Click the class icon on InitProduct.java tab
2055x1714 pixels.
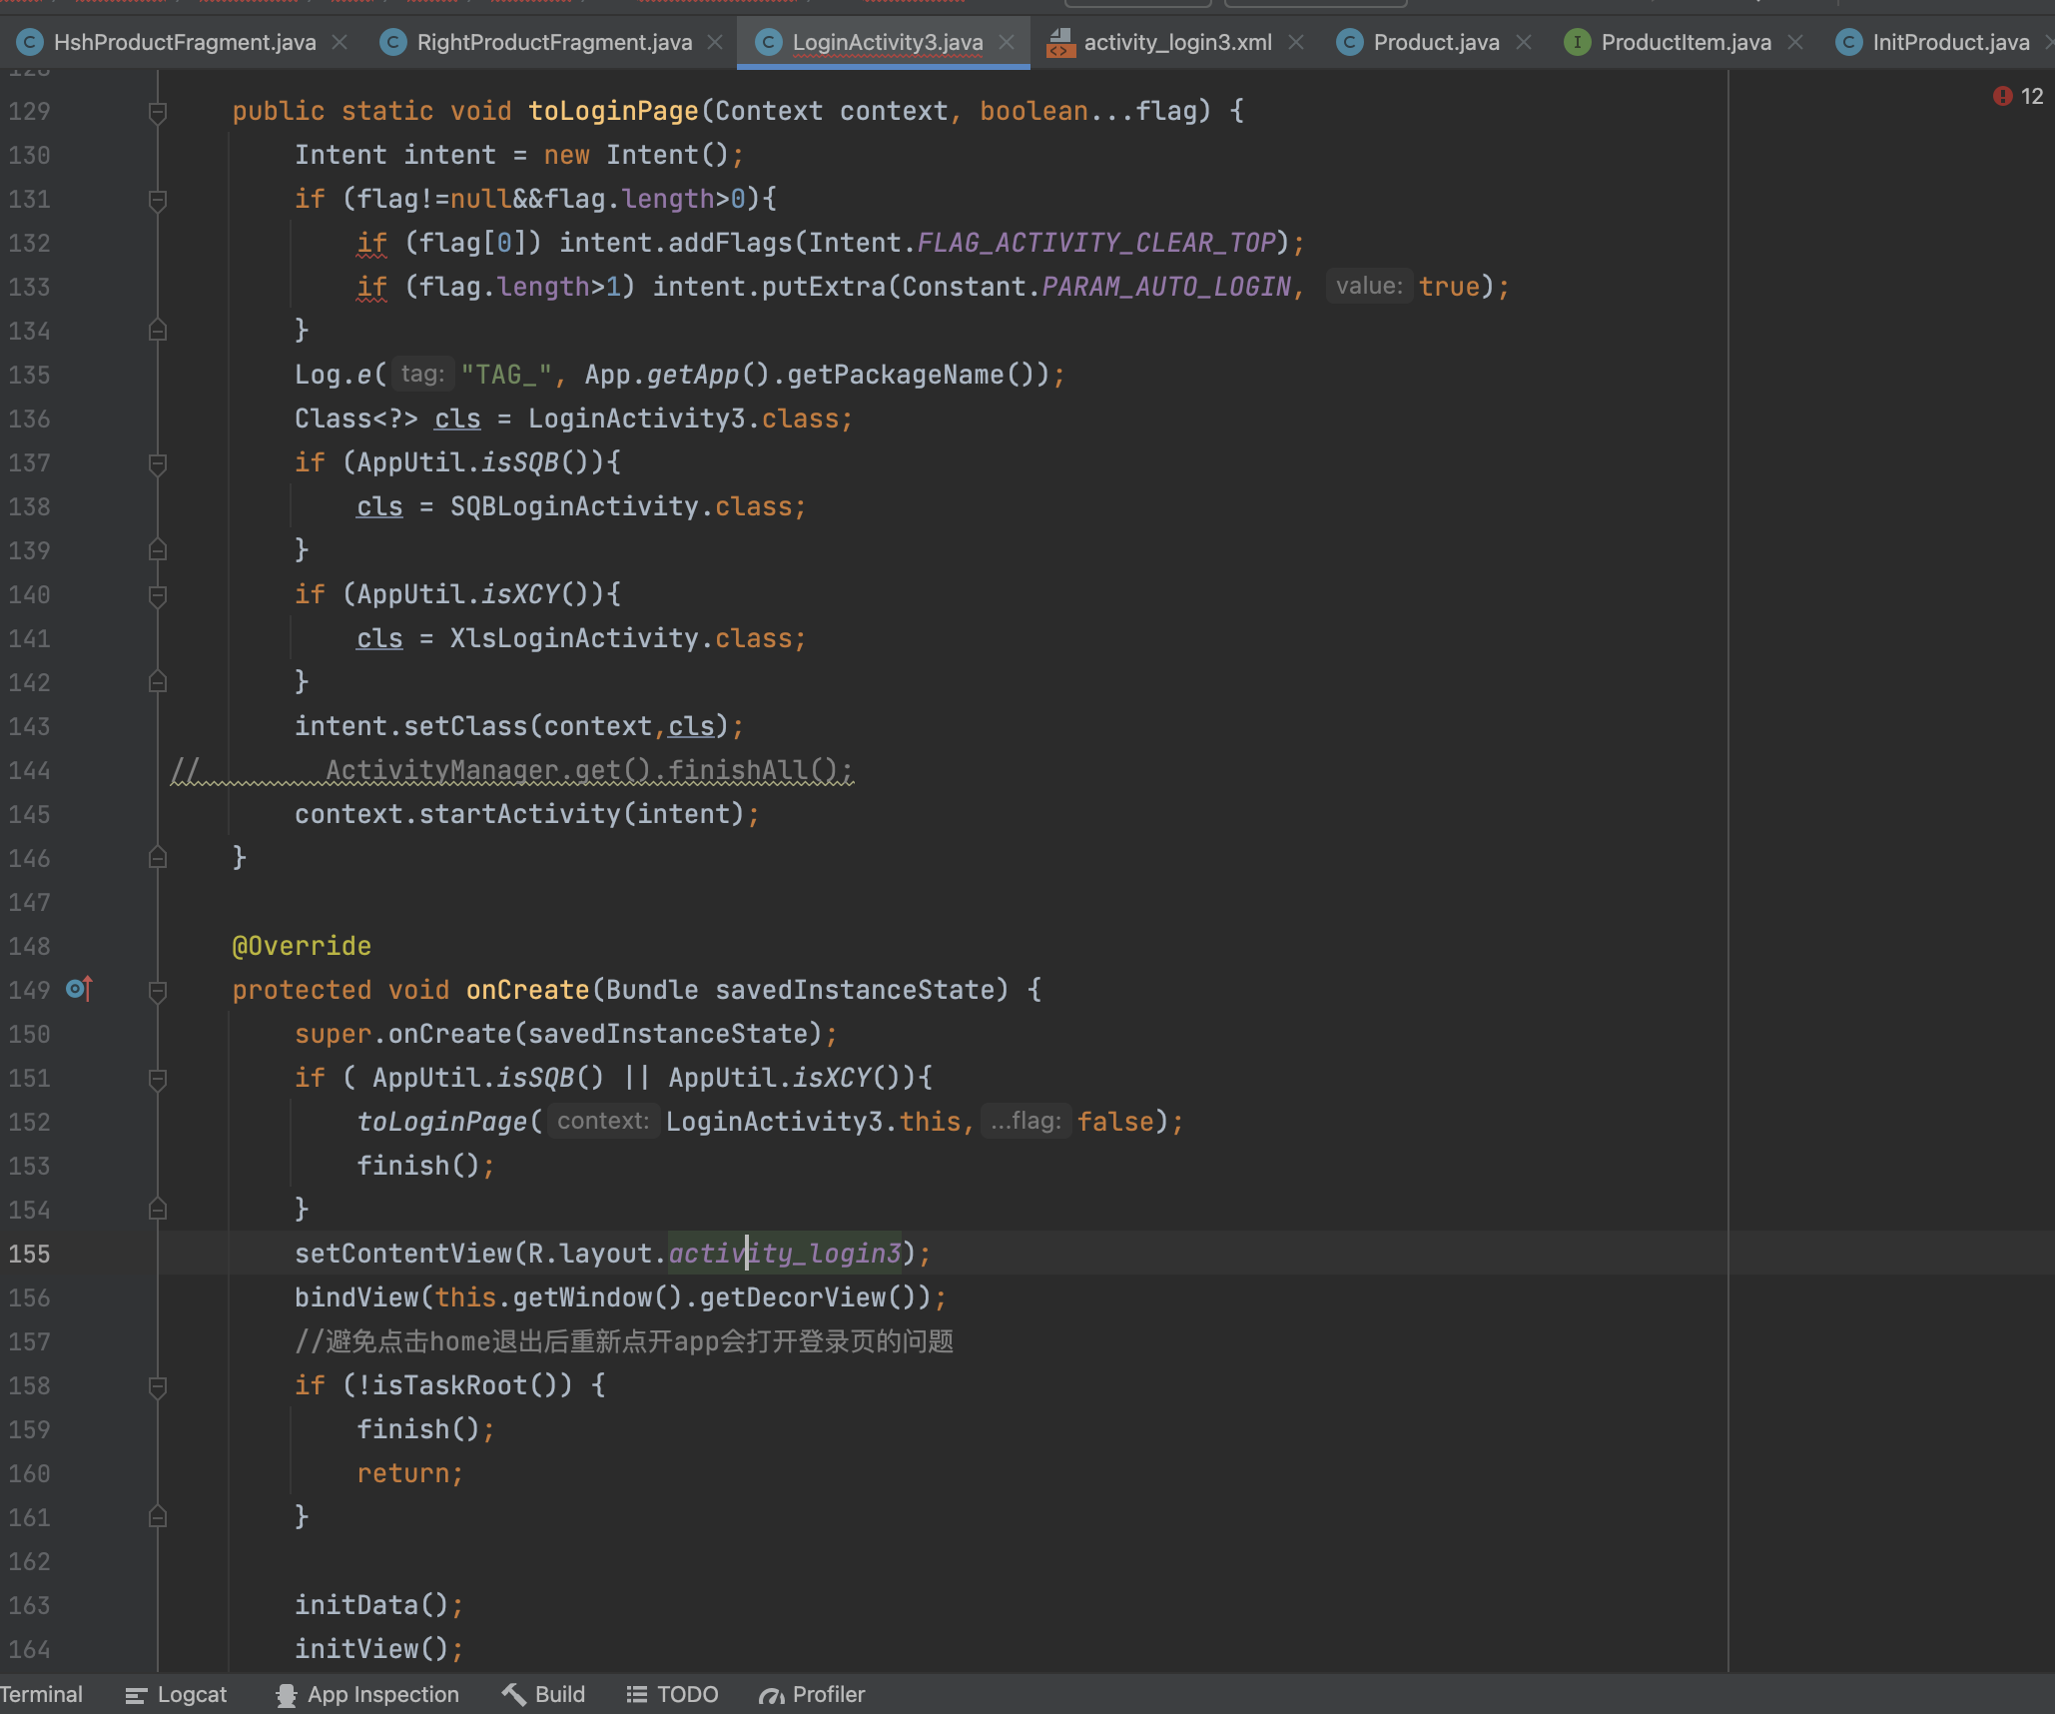pos(1849,42)
